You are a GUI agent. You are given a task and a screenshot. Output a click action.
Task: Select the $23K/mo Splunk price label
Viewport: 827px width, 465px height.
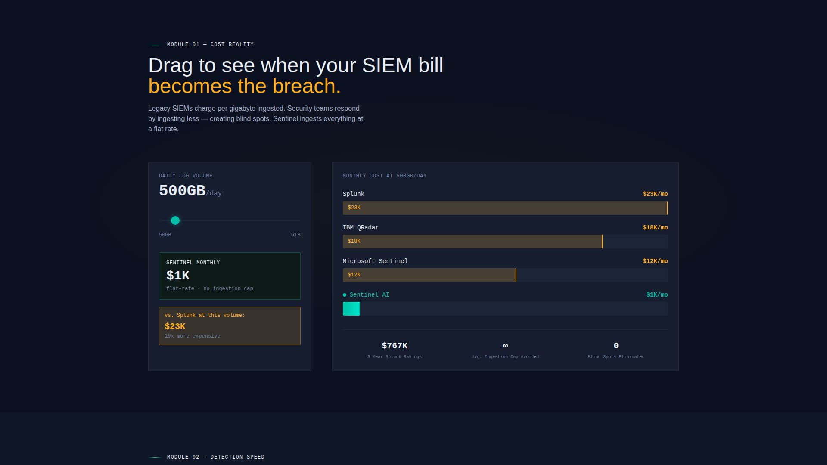tap(654, 194)
